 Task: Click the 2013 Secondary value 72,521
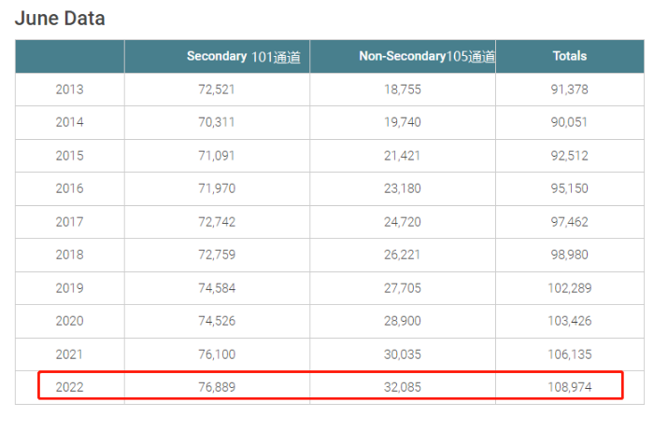tap(218, 90)
